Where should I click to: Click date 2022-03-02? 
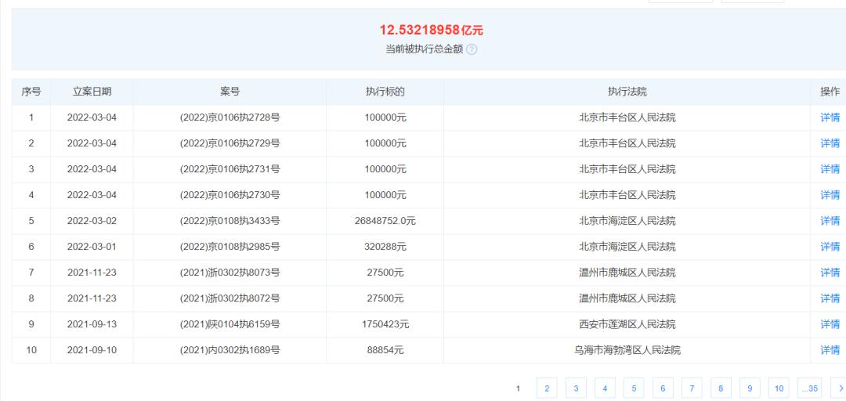tap(92, 221)
